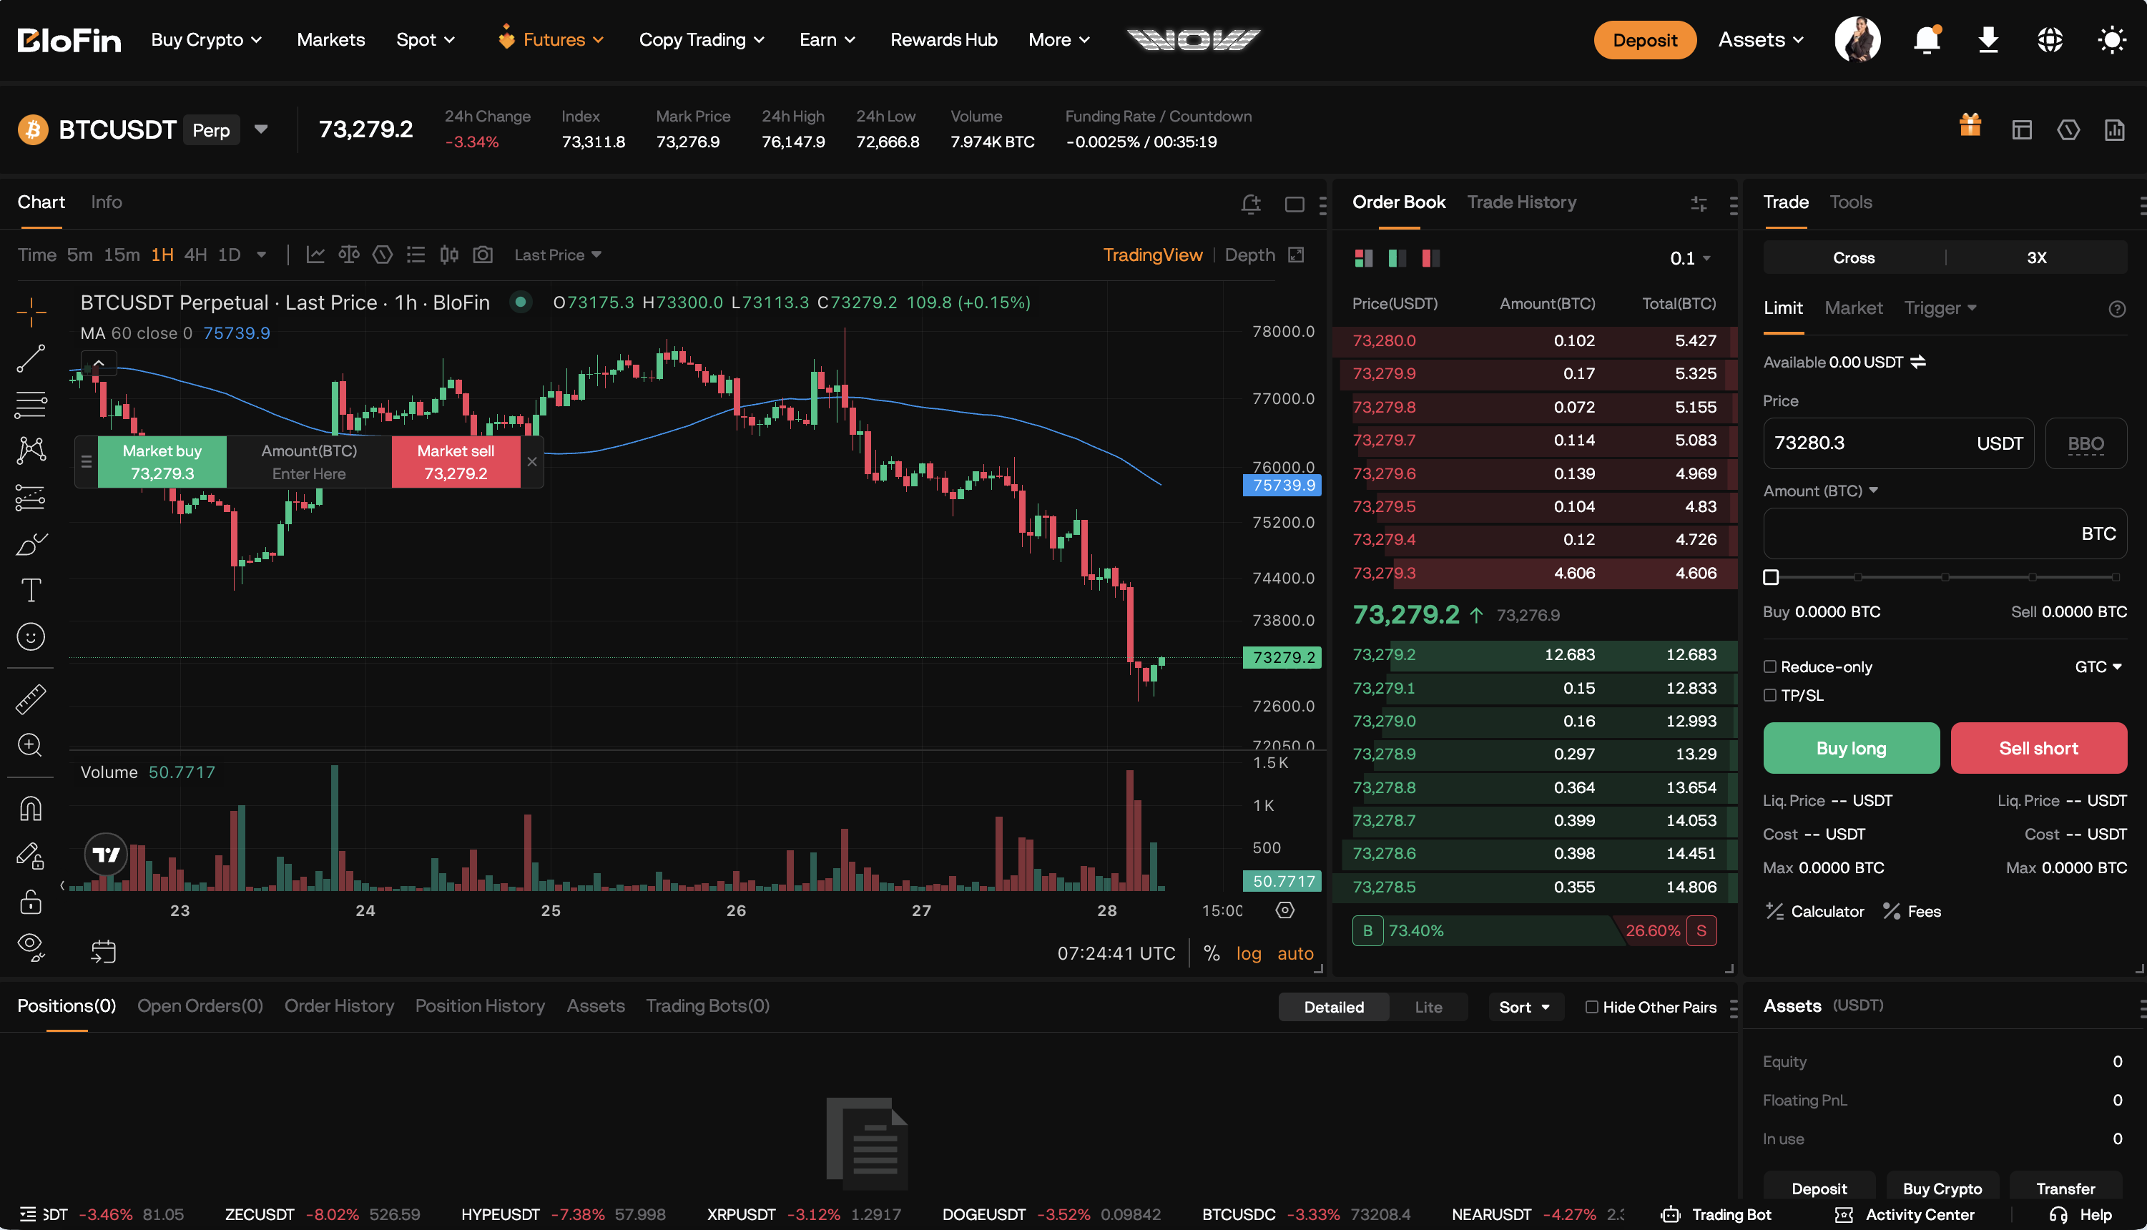Switch to the Trade History tab
The image size is (2147, 1230).
click(x=1521, y=202)
